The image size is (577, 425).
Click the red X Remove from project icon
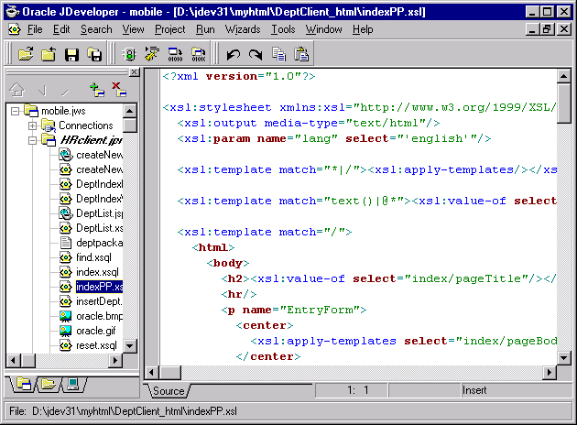click(119, 89)
